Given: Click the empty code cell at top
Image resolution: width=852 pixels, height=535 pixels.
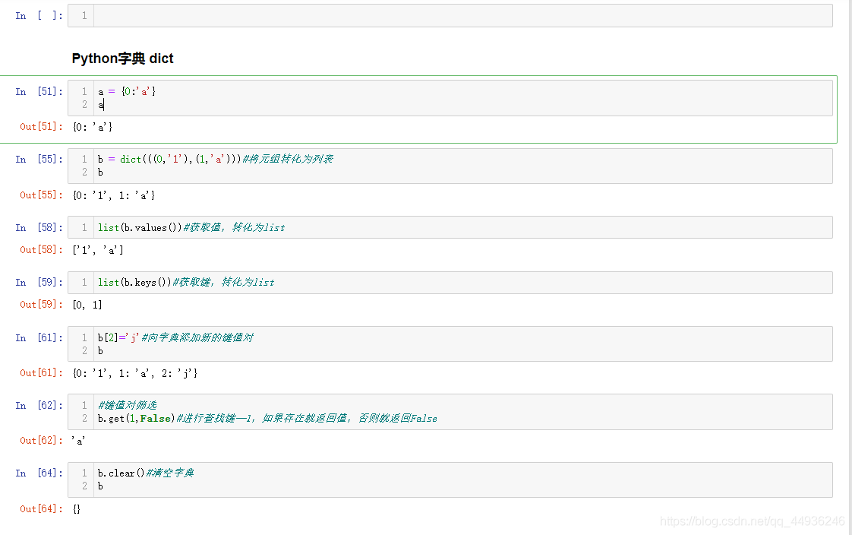Looking at the screenshot, I should [450, 16].
